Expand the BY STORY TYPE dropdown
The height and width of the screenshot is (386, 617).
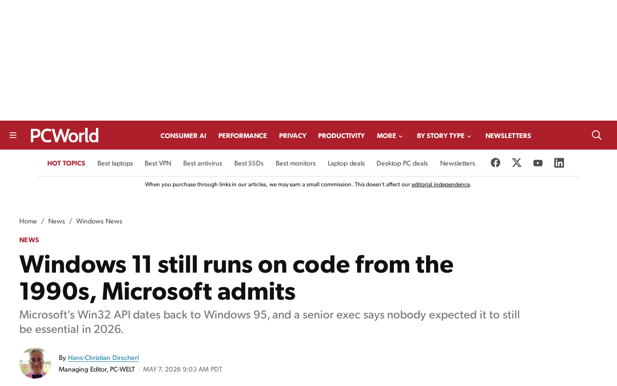(444, 136)
